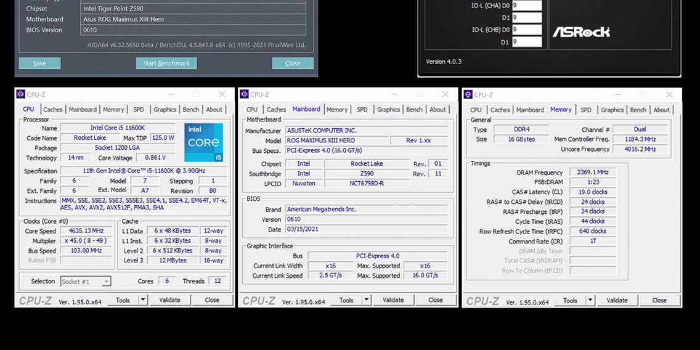Click the Intel Core i5 logo badge
The image size is (700, 350).
[203, 142]
